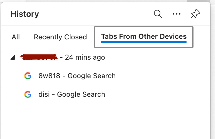Switch to the Recently Closed tab
This screenshot has width=215, height=139.
pyautogui.click(x=60, y=37)
